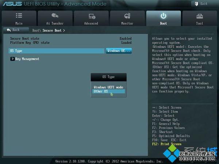Click the Ai Tweaker chip icon
Screen dimensions: 219x164
(x=55, y=15)
